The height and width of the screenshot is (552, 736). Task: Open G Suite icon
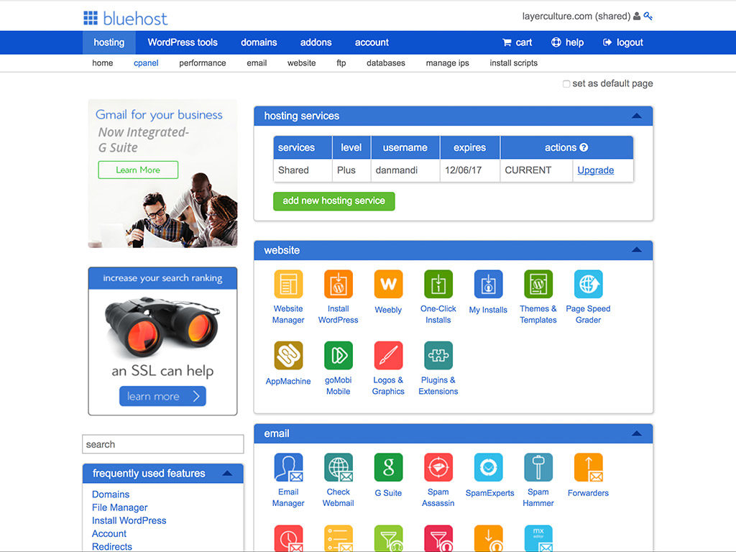388,467
